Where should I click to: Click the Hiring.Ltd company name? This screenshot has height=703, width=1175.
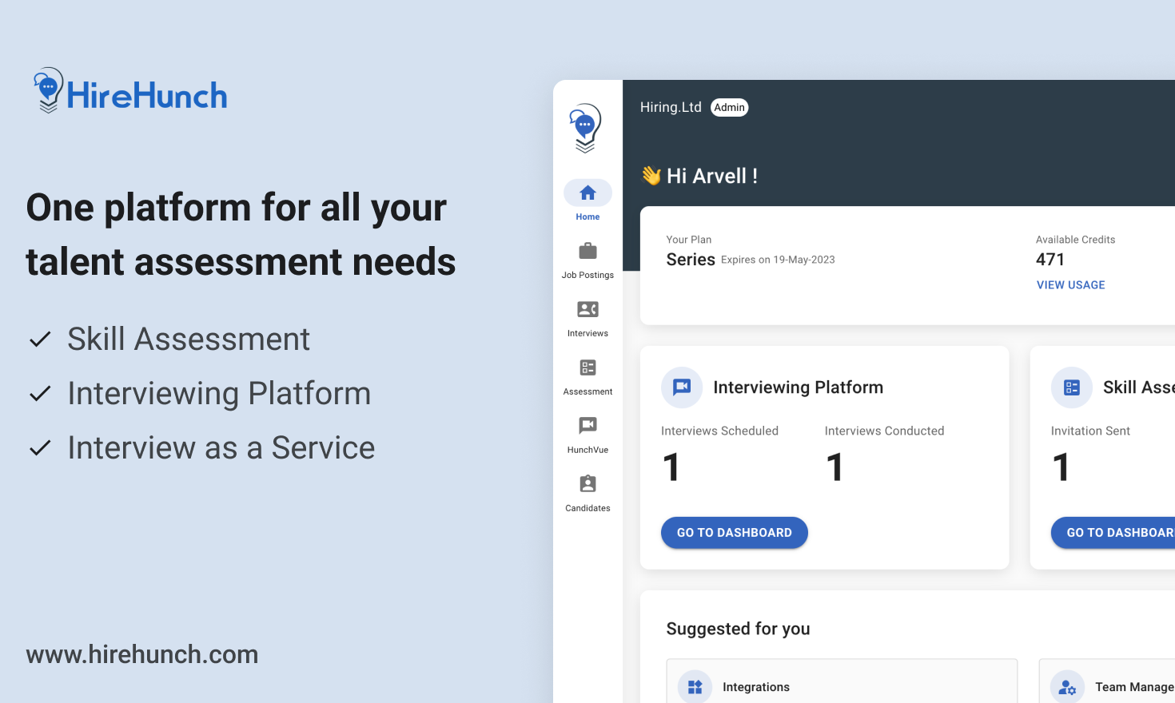pyautogui.click(x=671, y=107)
